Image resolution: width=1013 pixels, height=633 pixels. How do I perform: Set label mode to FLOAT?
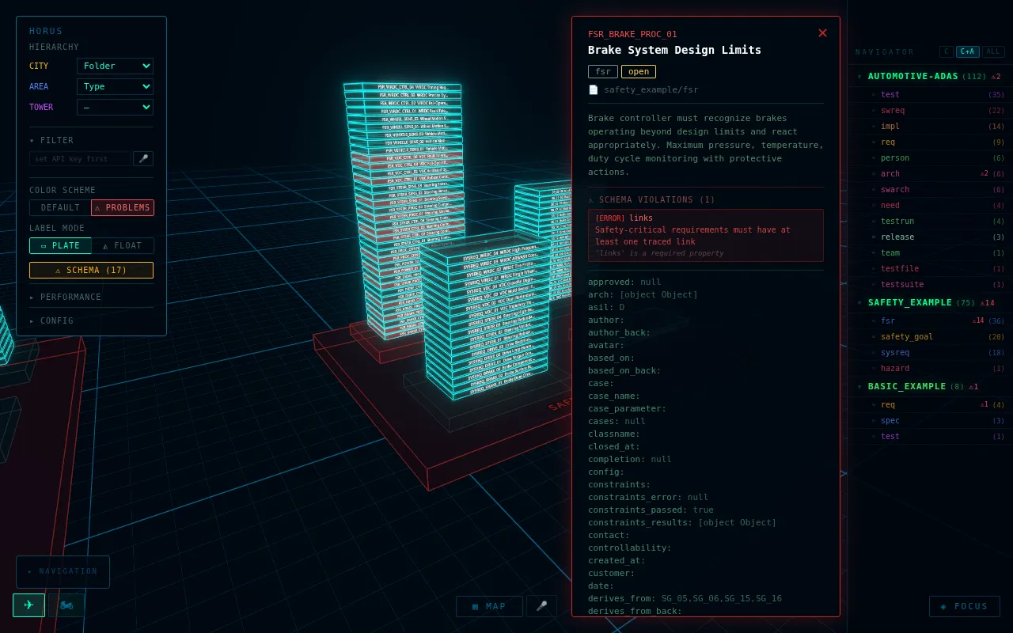(x=123, y=245)
